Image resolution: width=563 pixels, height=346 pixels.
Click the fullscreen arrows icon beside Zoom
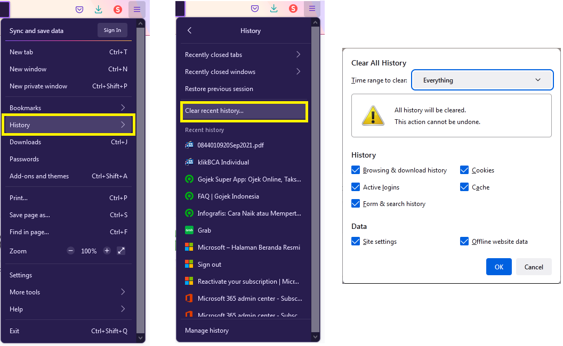click(122, 251)
